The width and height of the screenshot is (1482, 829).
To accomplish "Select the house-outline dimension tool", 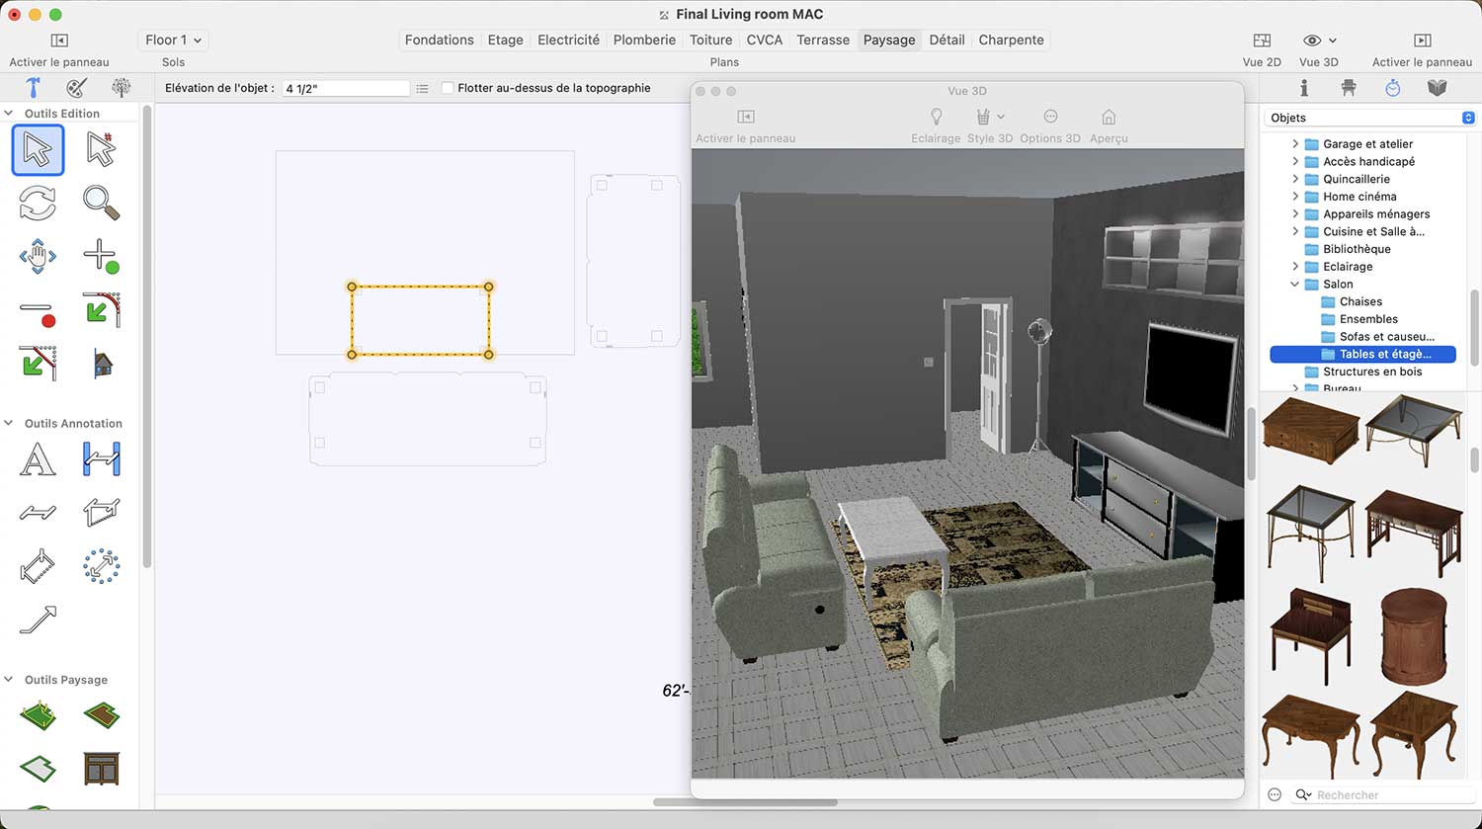I will tap(101, 512).
